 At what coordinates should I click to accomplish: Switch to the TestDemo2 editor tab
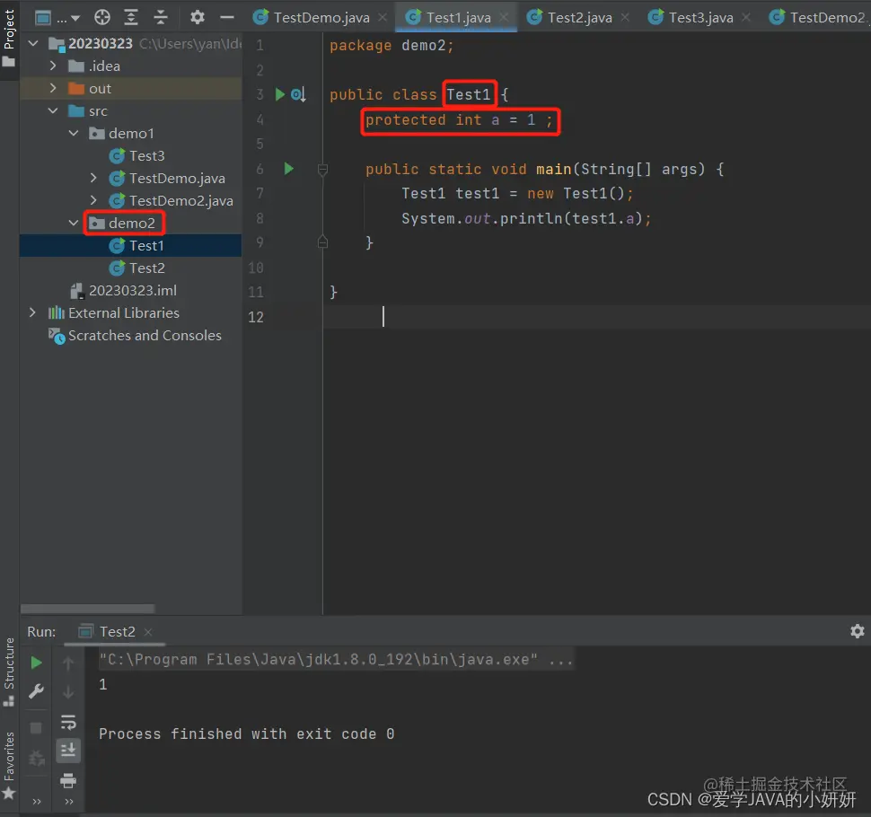(818, 18)
